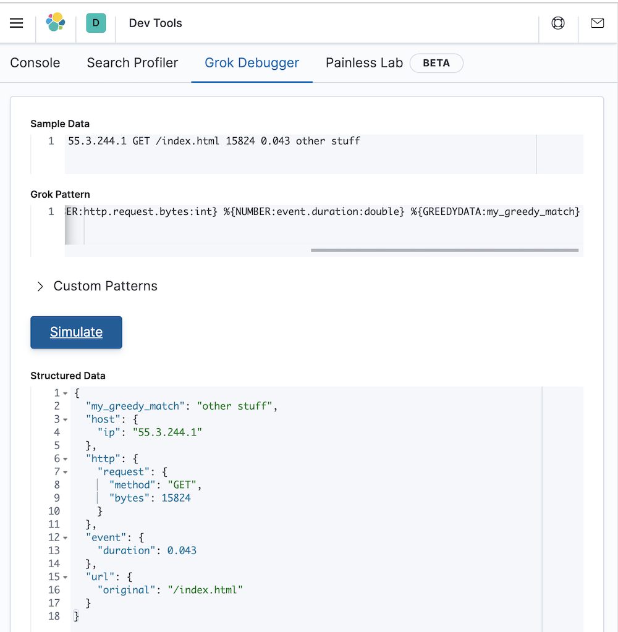The width and height of the screenshot is (618, 632).
Task: Collapse the "event" fold arrow at line 12
Action: coord(65,537)
